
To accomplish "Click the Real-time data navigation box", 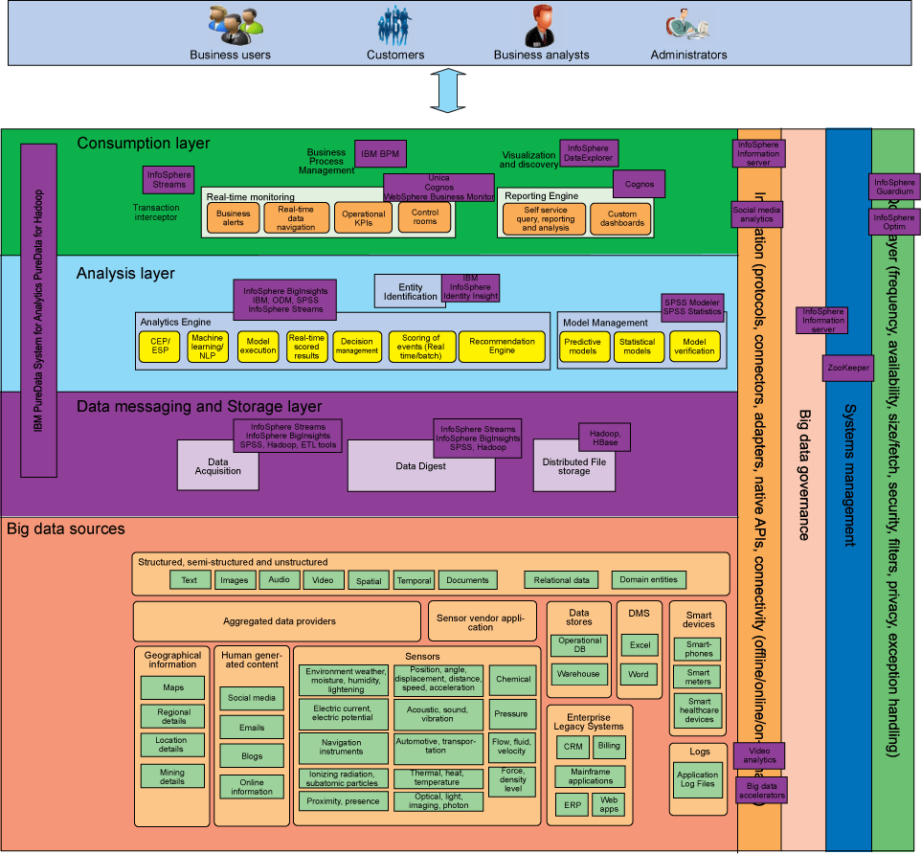I will tap(296, 218).
